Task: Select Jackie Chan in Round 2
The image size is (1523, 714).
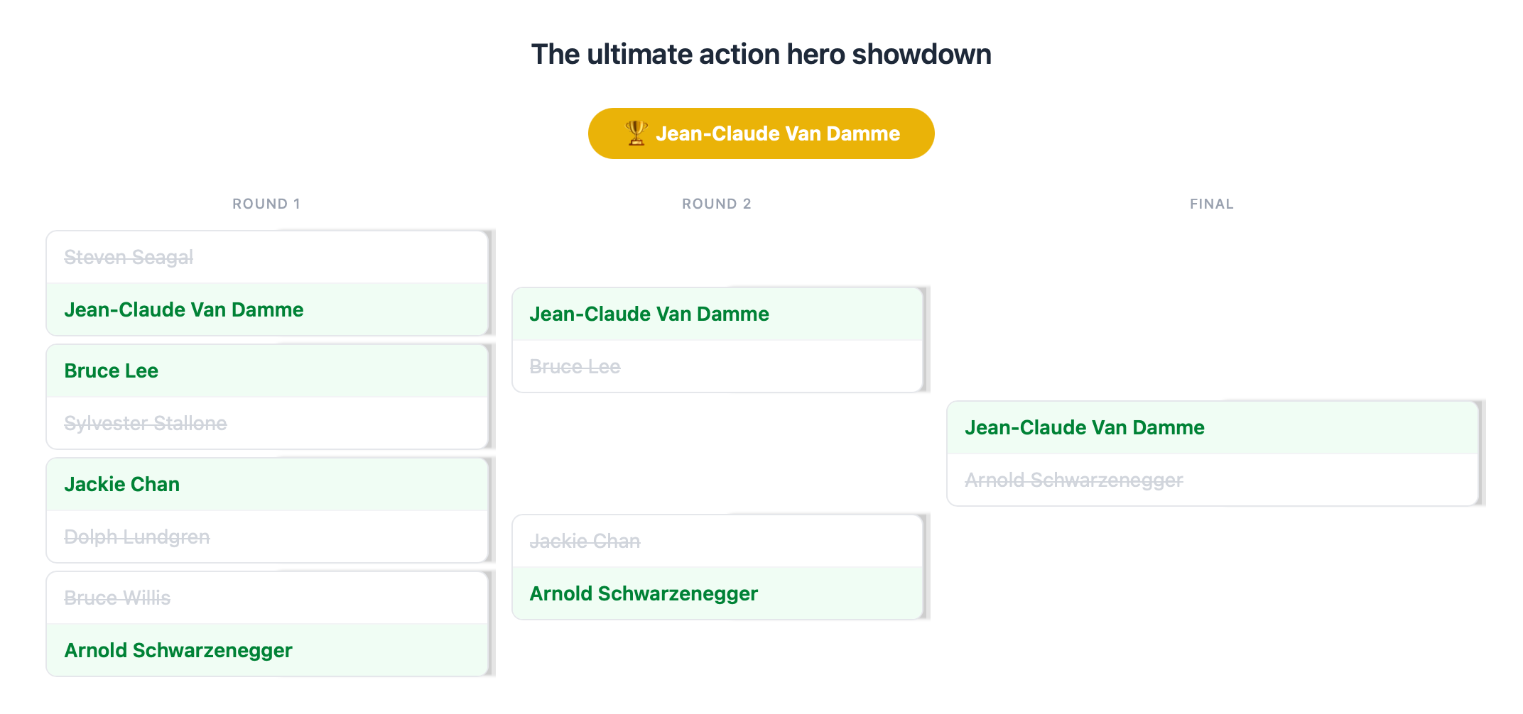Action: pyautogui.click(x=586, y=541)
